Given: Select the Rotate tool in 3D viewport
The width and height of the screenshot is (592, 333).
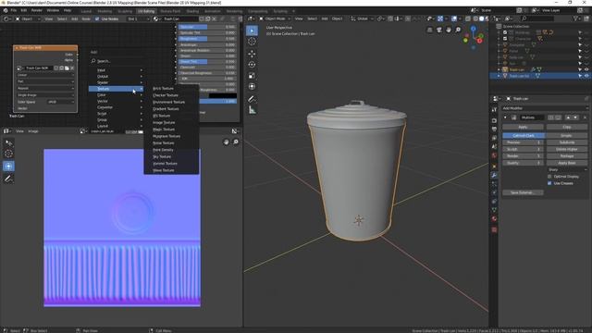Looking at the screenshot, I should point(252,65).
